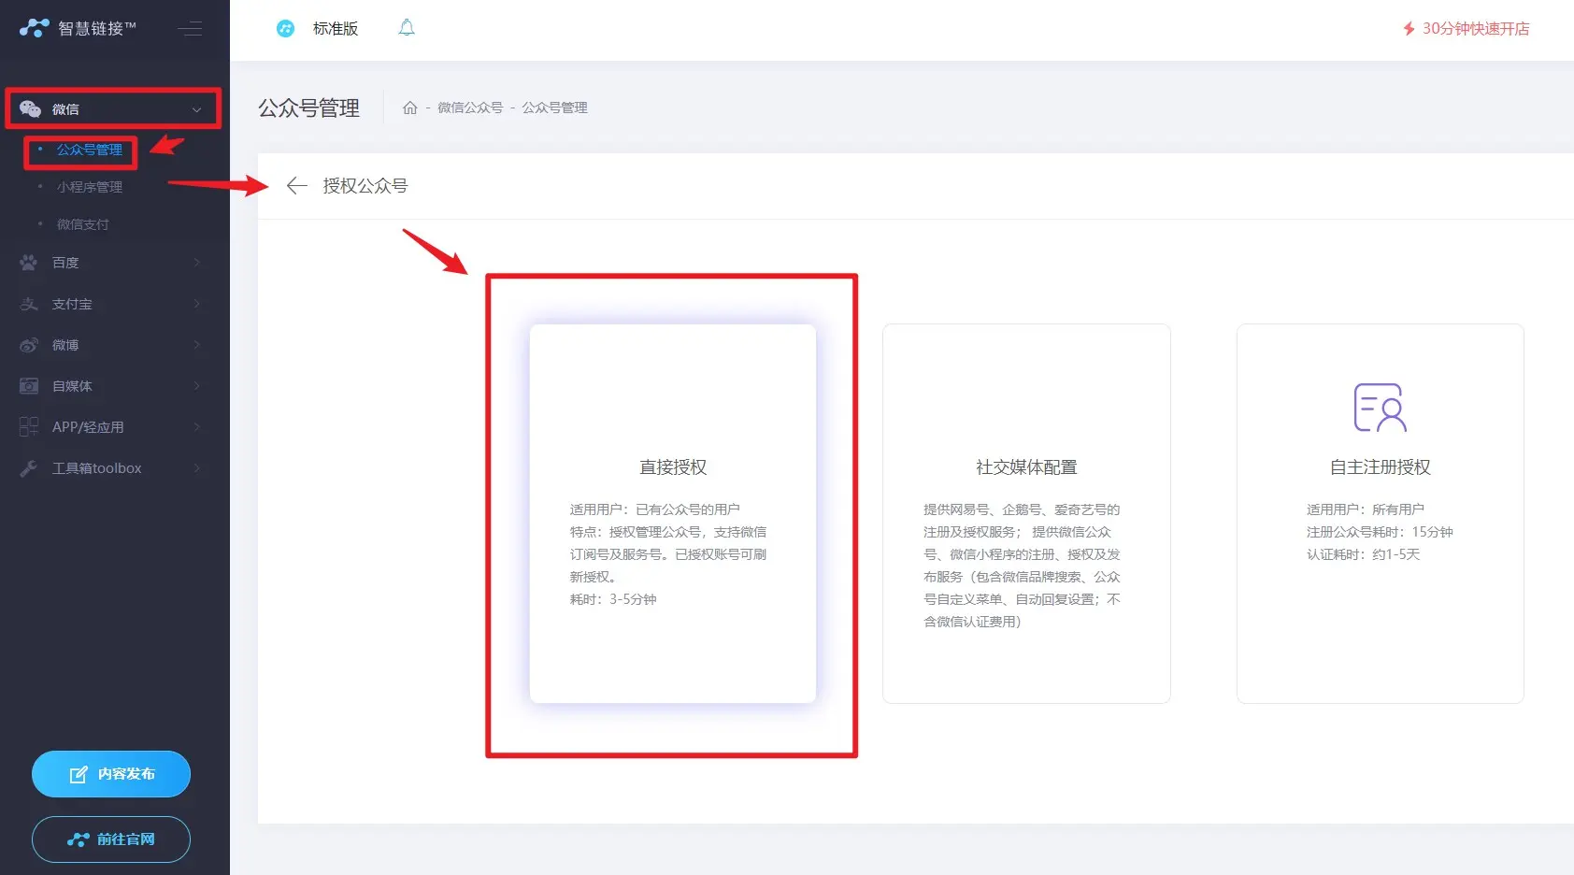Click the 内容发布 button
The height and width of the screenshot is (875, 1574).
point(111,774)
